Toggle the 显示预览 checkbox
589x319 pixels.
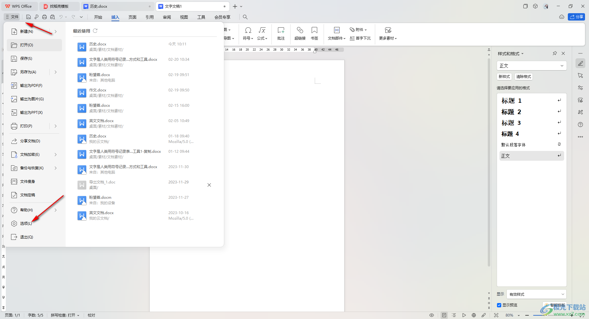[499, 305]
